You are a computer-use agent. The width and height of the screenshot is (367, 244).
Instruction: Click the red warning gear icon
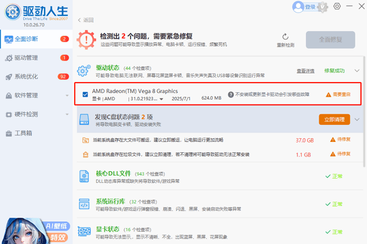coord(86,40)
